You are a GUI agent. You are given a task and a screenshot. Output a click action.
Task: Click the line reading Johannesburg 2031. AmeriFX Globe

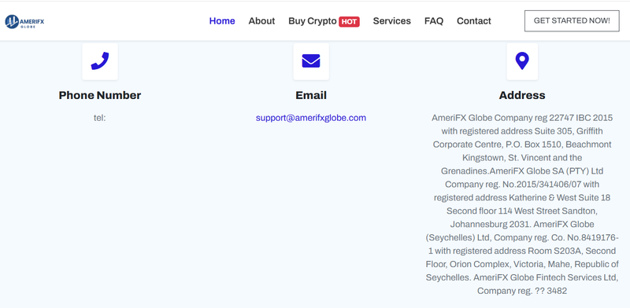(x=522, y=224)
